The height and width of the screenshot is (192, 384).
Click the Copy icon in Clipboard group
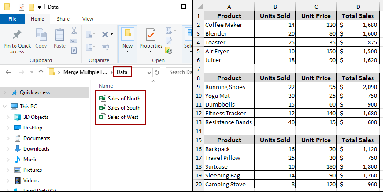[x=41, y=35]
